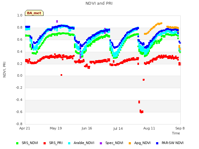
Task: Click the NDVI and PRI chart title
Action: 99,3
